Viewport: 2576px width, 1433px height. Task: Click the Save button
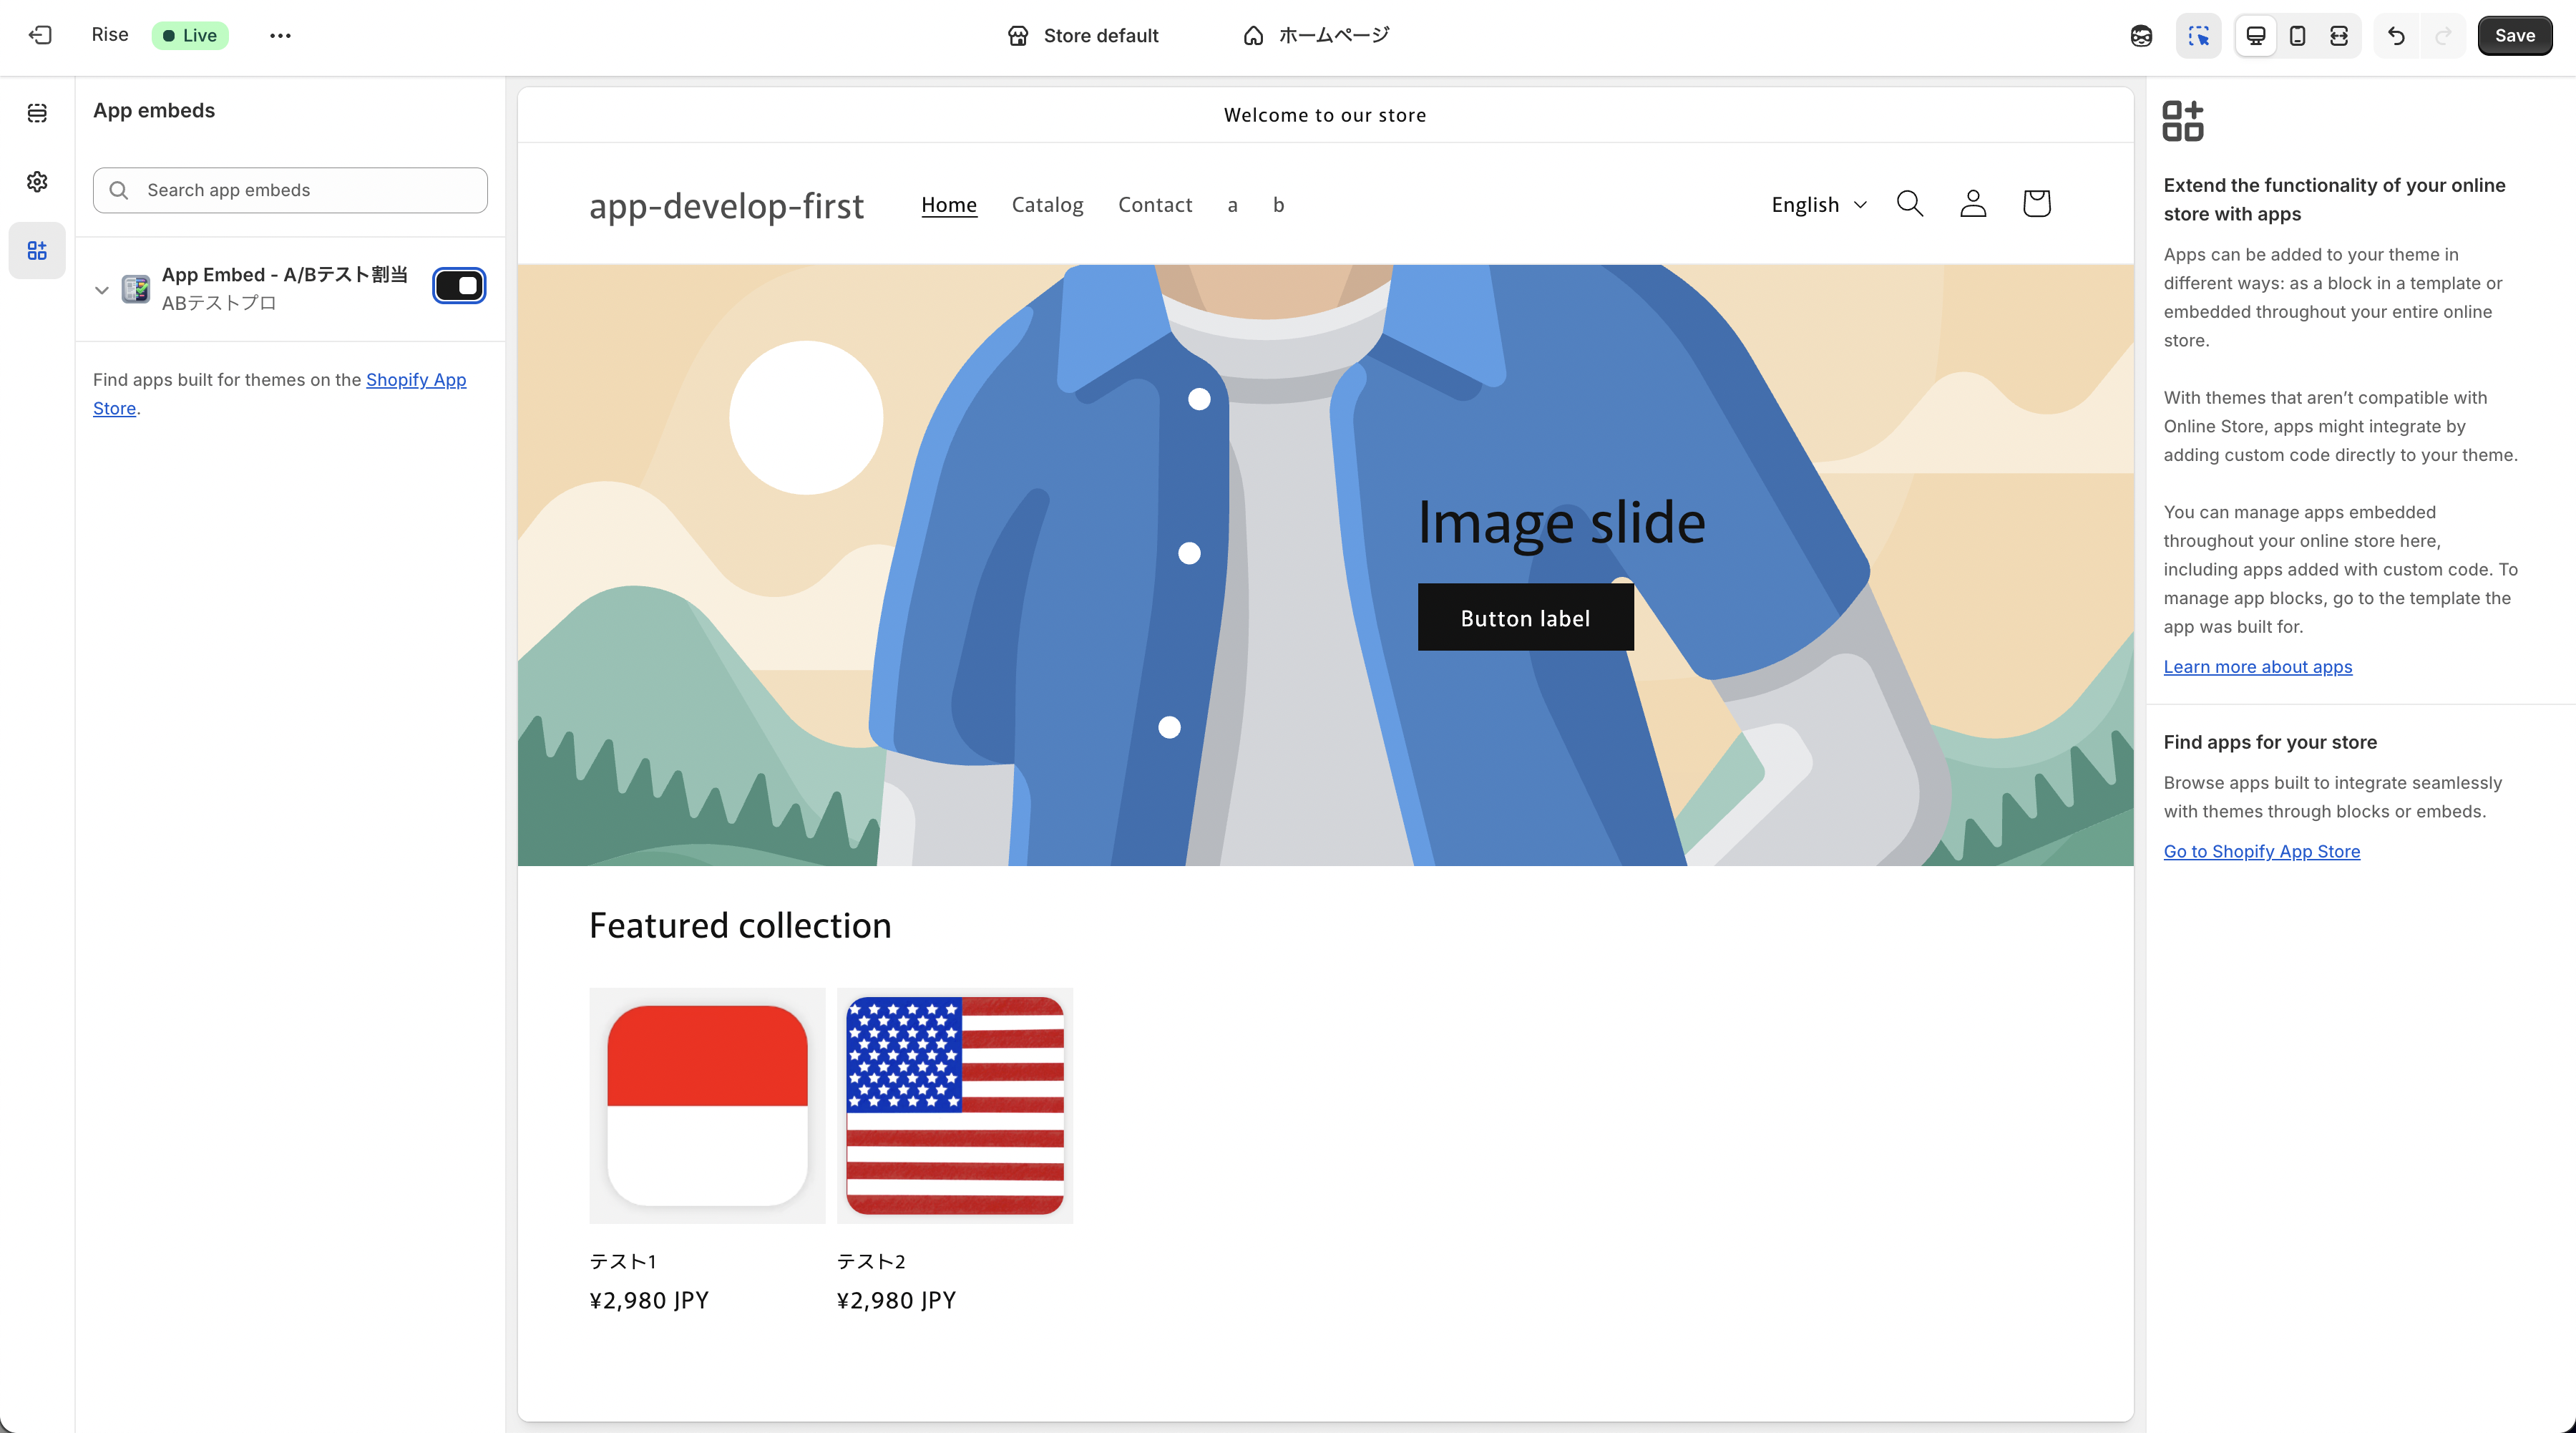[2513, 36]
